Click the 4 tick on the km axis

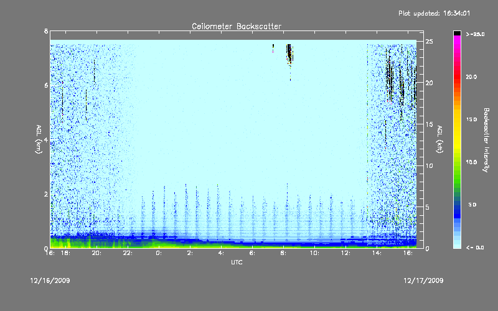[46, 139]
